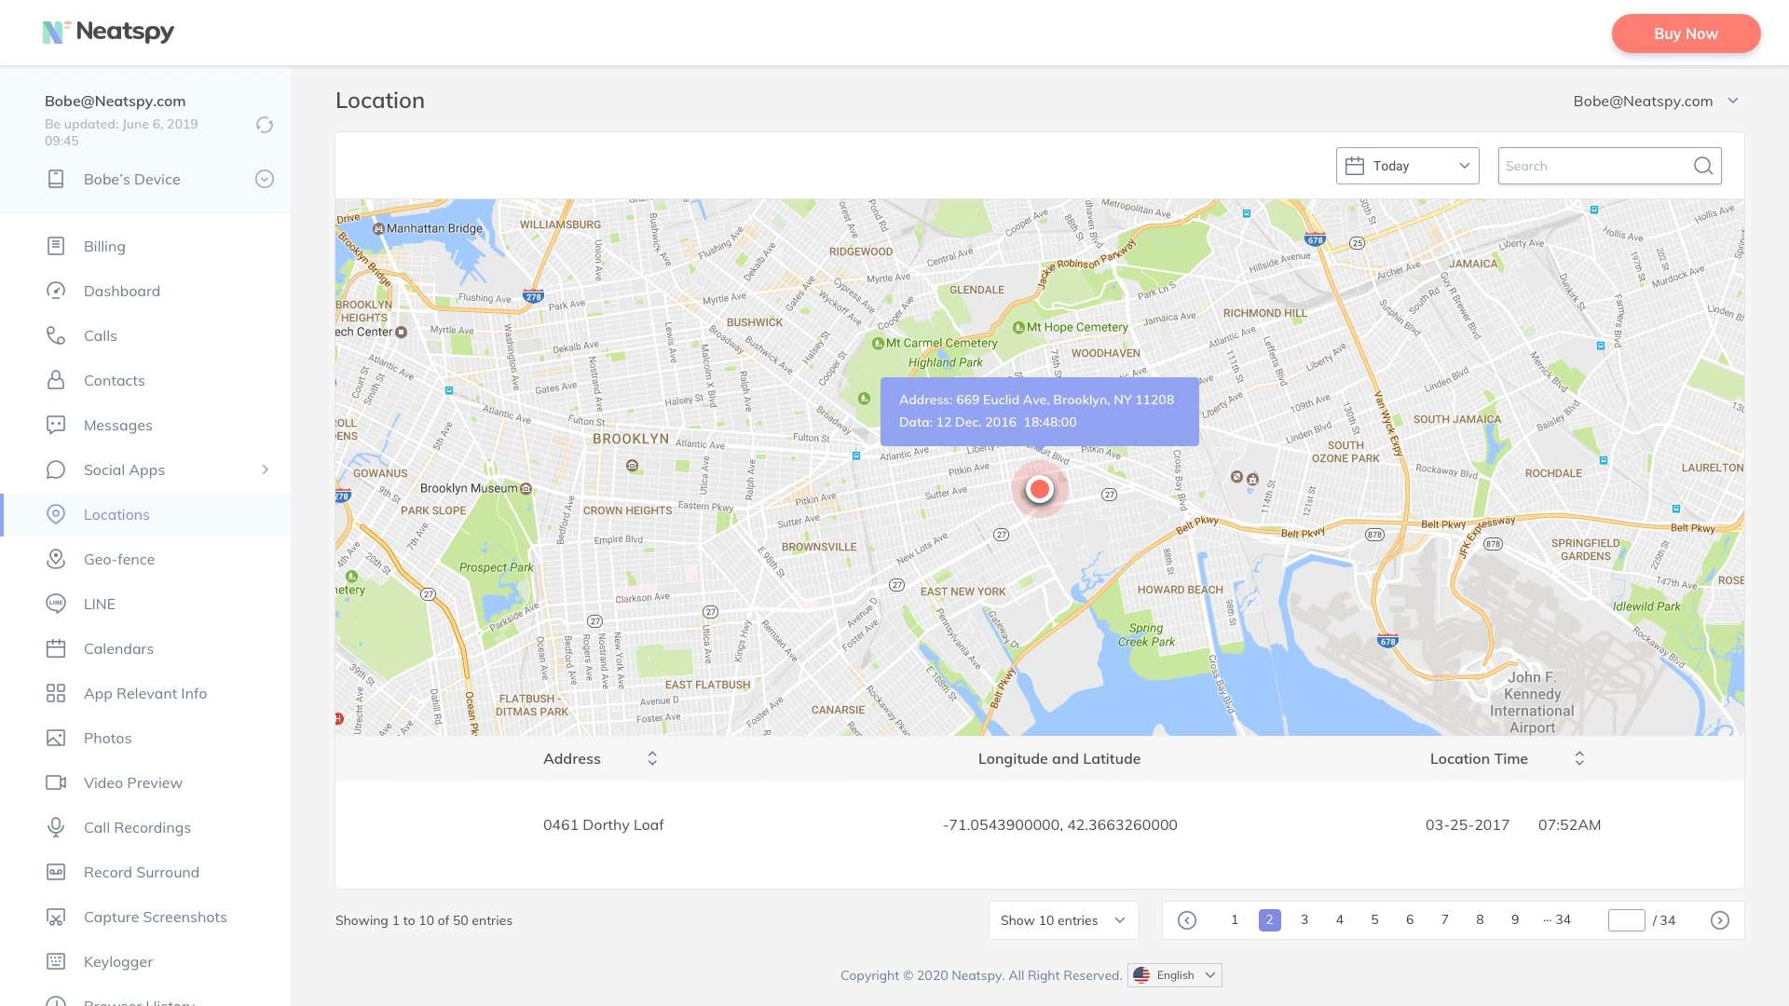Click the Call Recordings microphone icon

coord(56,827)
